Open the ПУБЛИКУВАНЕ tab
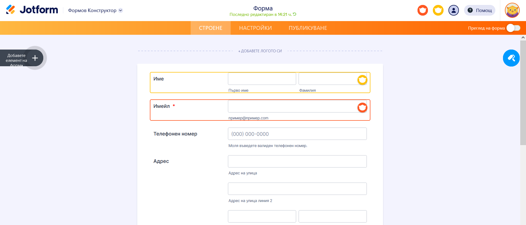 point(308,28)
